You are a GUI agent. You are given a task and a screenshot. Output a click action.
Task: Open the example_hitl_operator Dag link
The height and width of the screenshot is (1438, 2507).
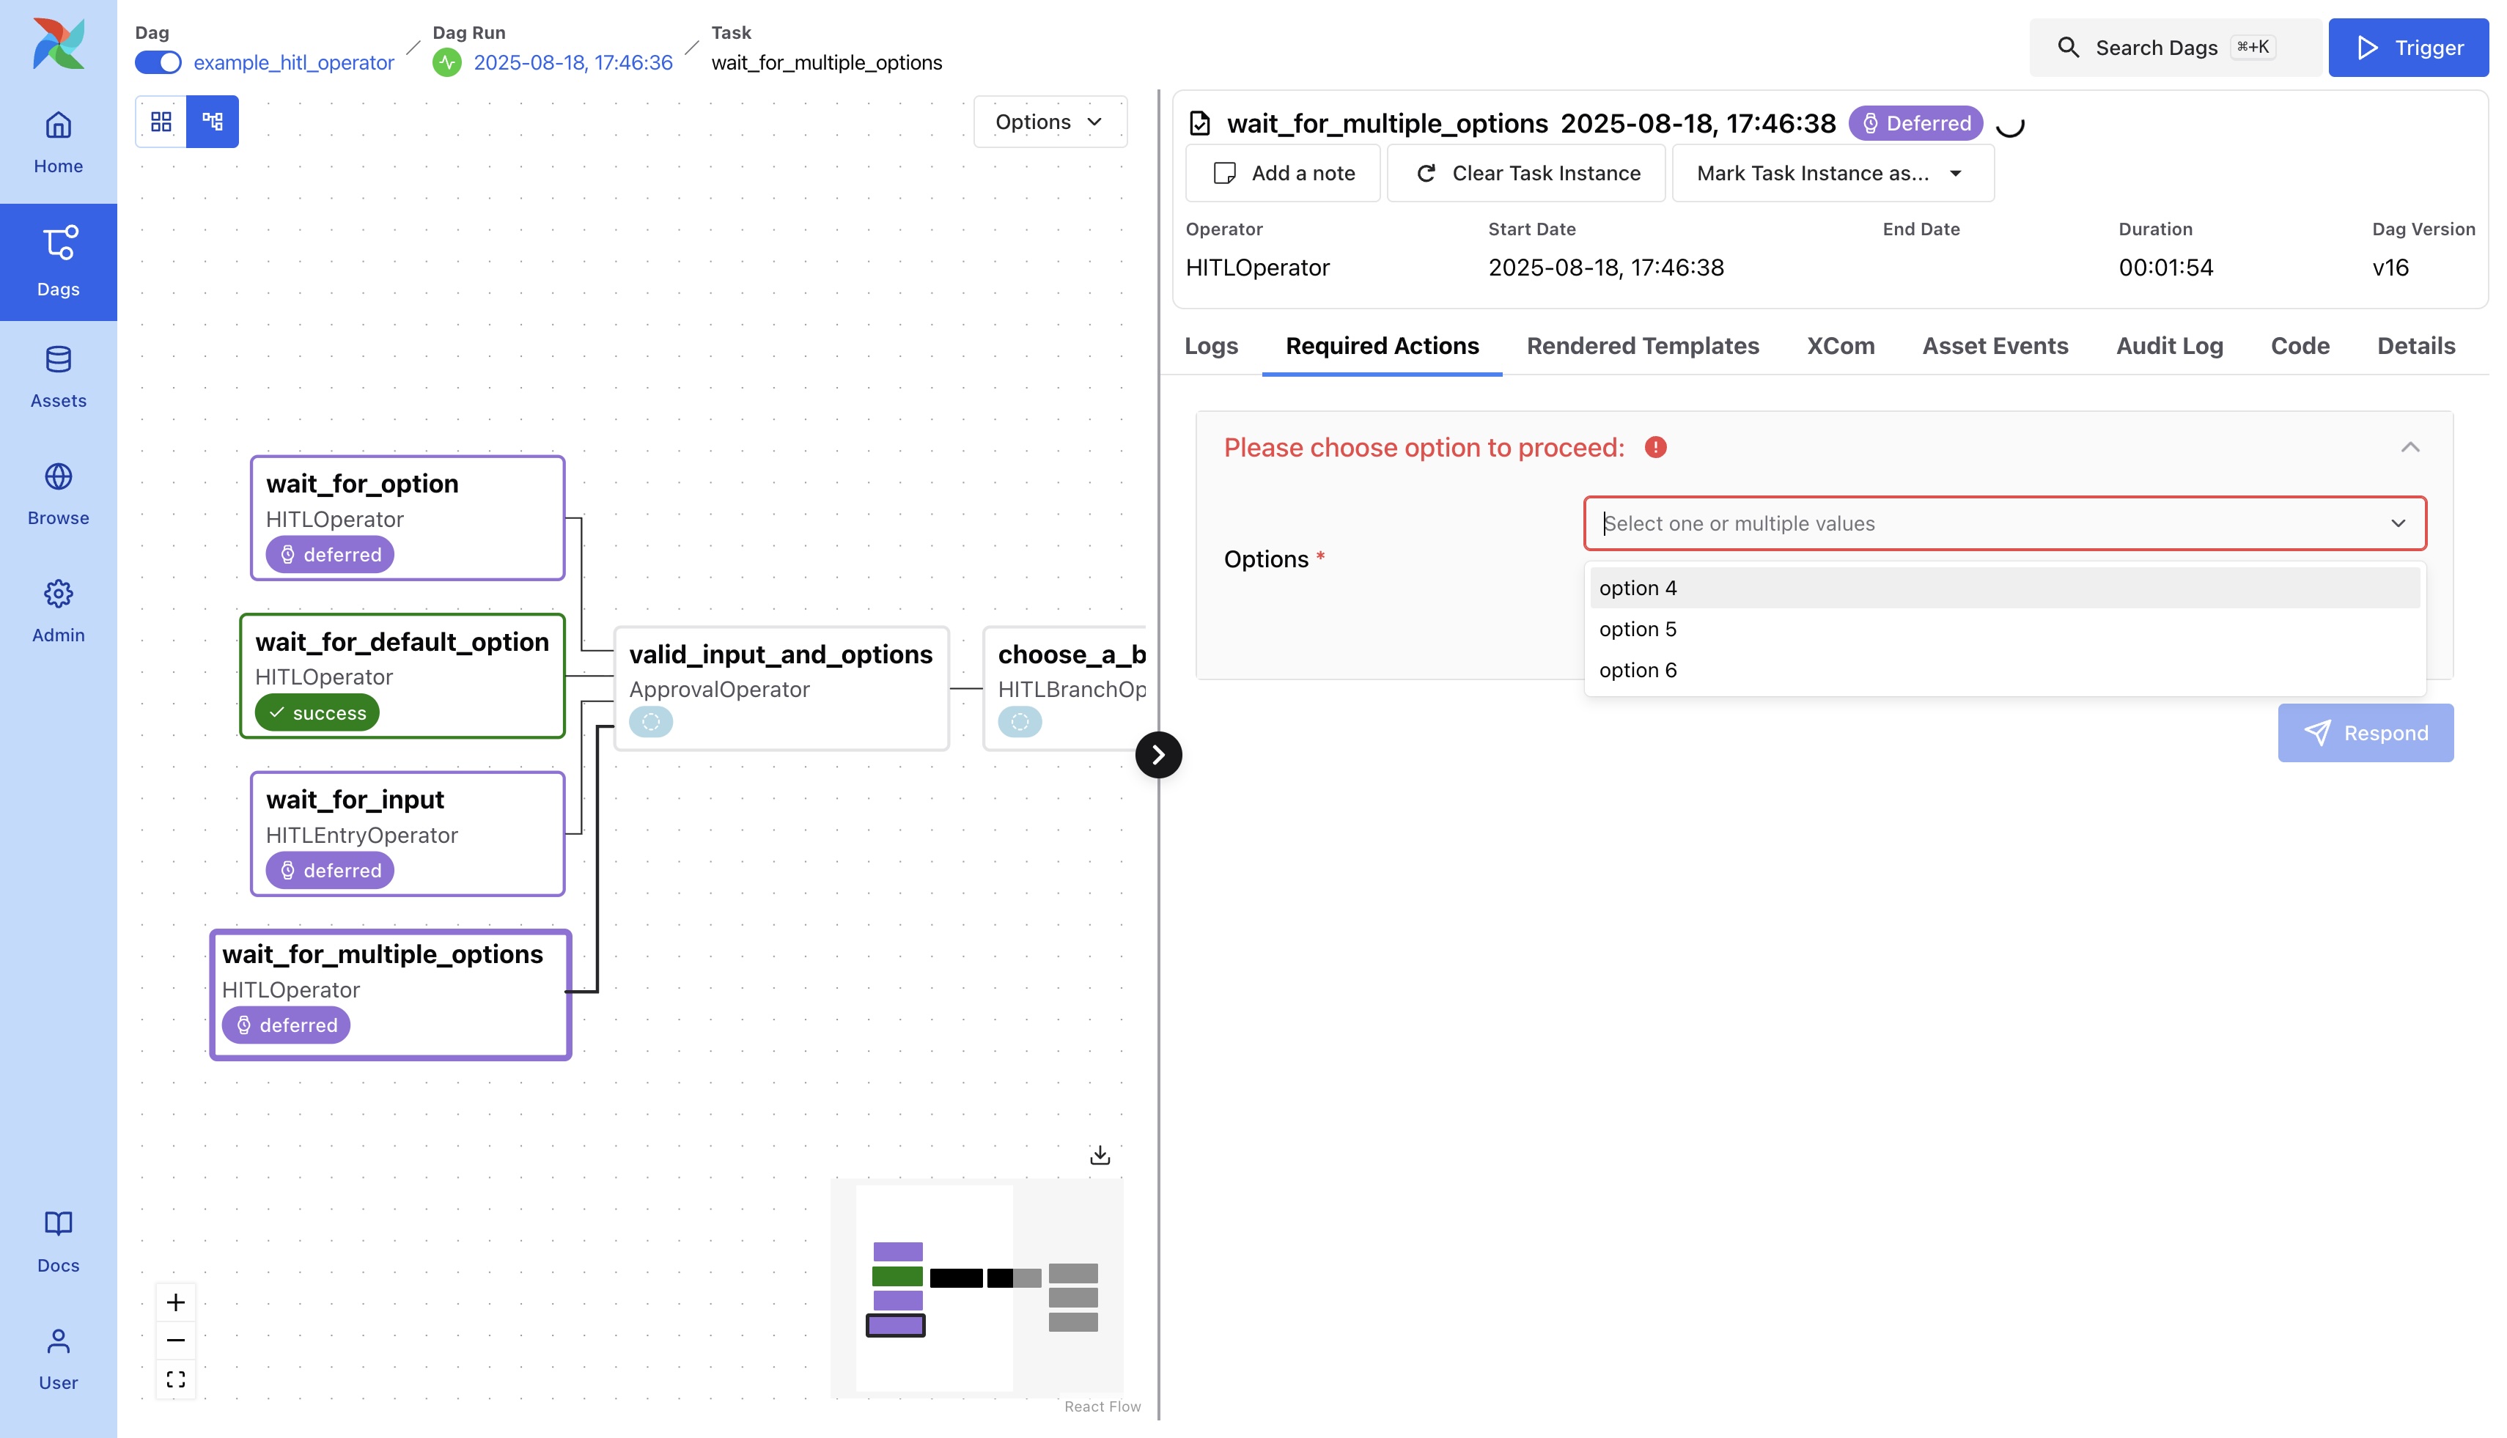[293, 62]
